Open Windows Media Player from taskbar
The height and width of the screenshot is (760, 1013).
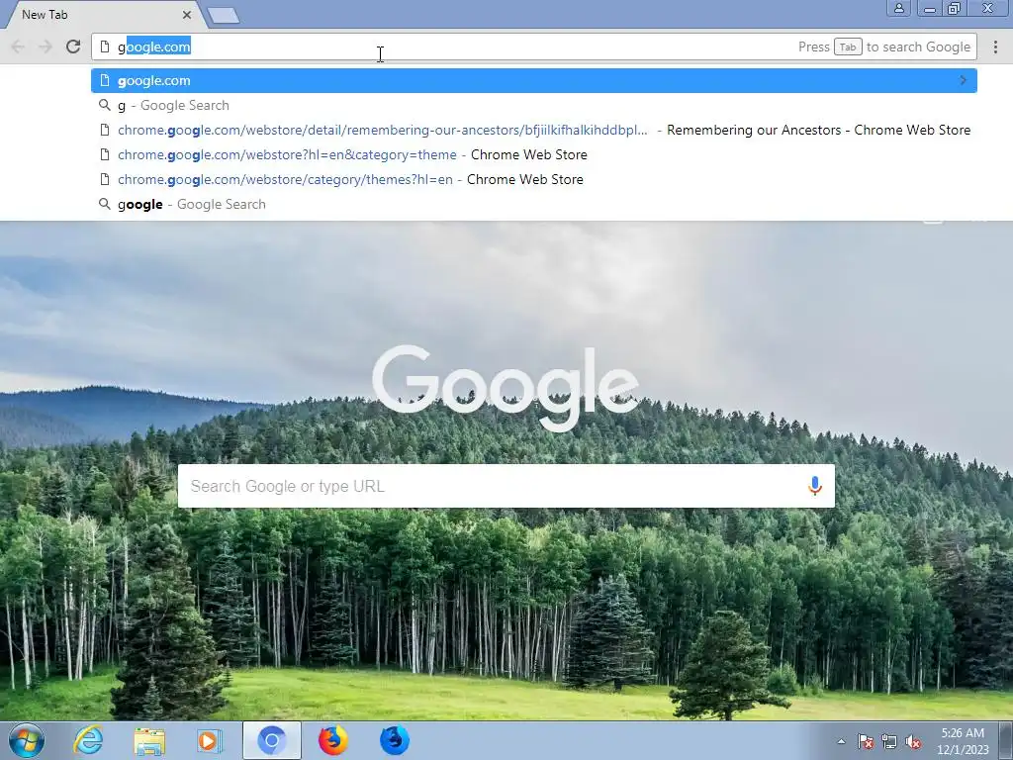(x=210, y=740)
